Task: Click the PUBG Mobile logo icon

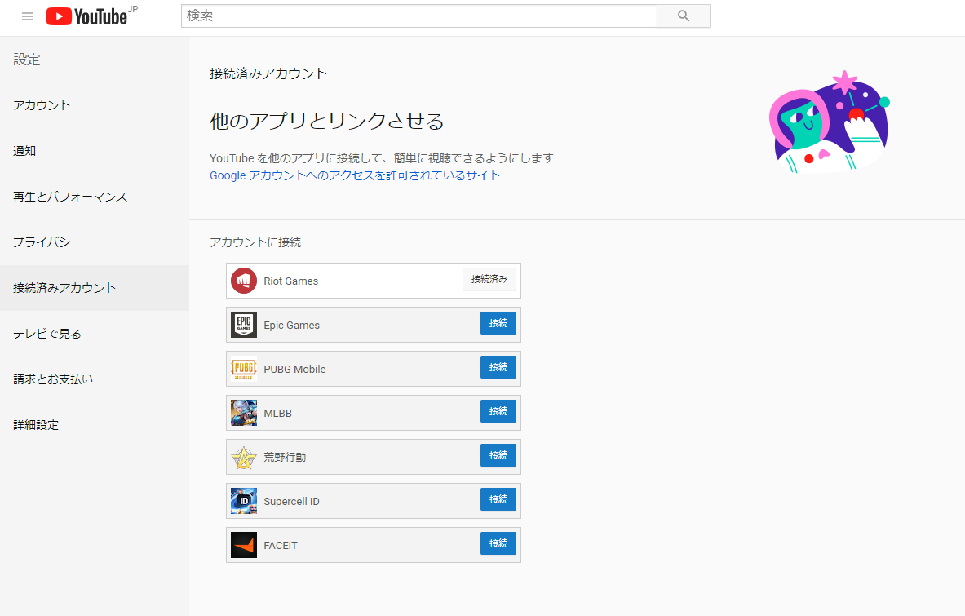Action: 244,369
